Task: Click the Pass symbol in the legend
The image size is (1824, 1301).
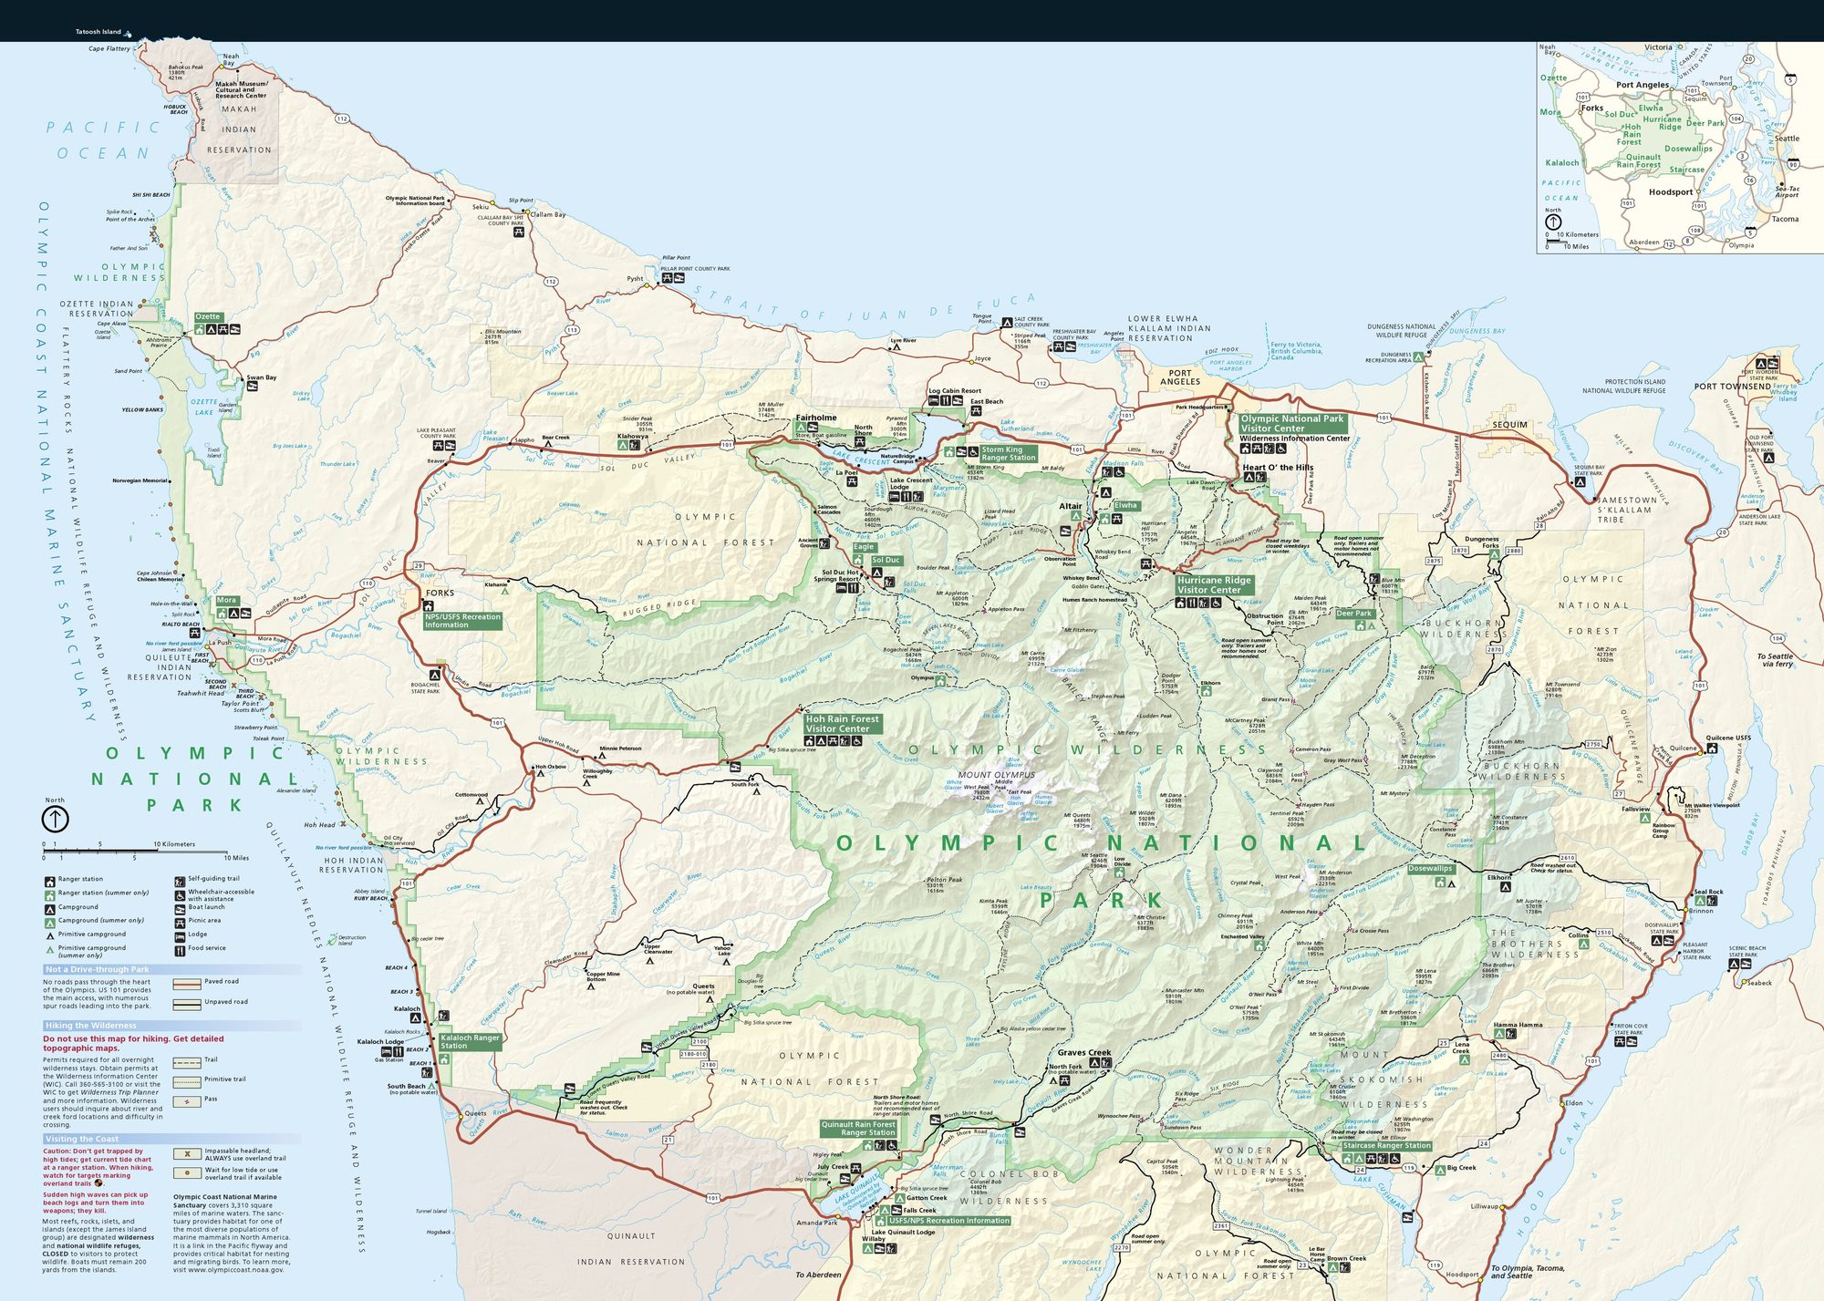Action: point(187,1101)
